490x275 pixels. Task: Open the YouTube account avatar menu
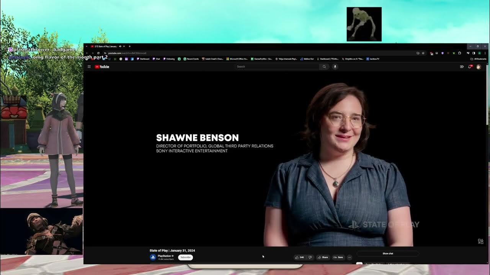pos(479,66)
